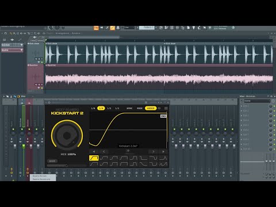This screenshot has height=207, width=276.
Task: Click the Bassline mixer fader handle
Action: click(30, 146)
